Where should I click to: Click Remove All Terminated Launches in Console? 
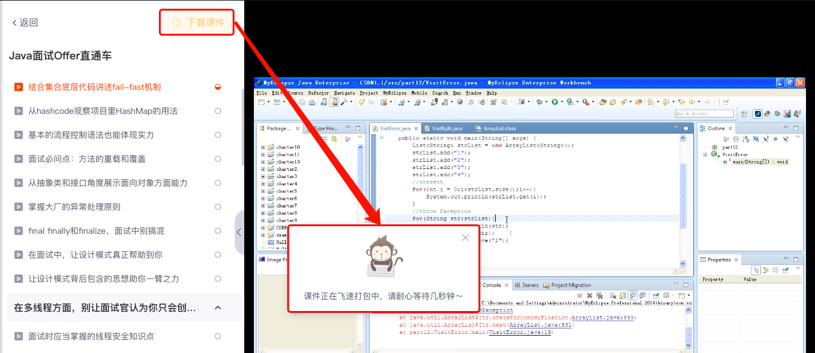[x=600, y=295]
